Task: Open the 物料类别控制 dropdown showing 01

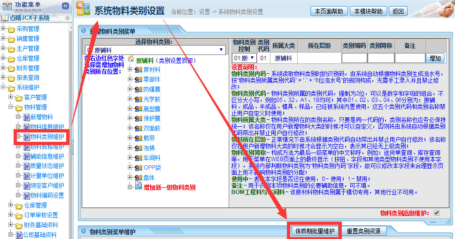Action: pos(244,58)
